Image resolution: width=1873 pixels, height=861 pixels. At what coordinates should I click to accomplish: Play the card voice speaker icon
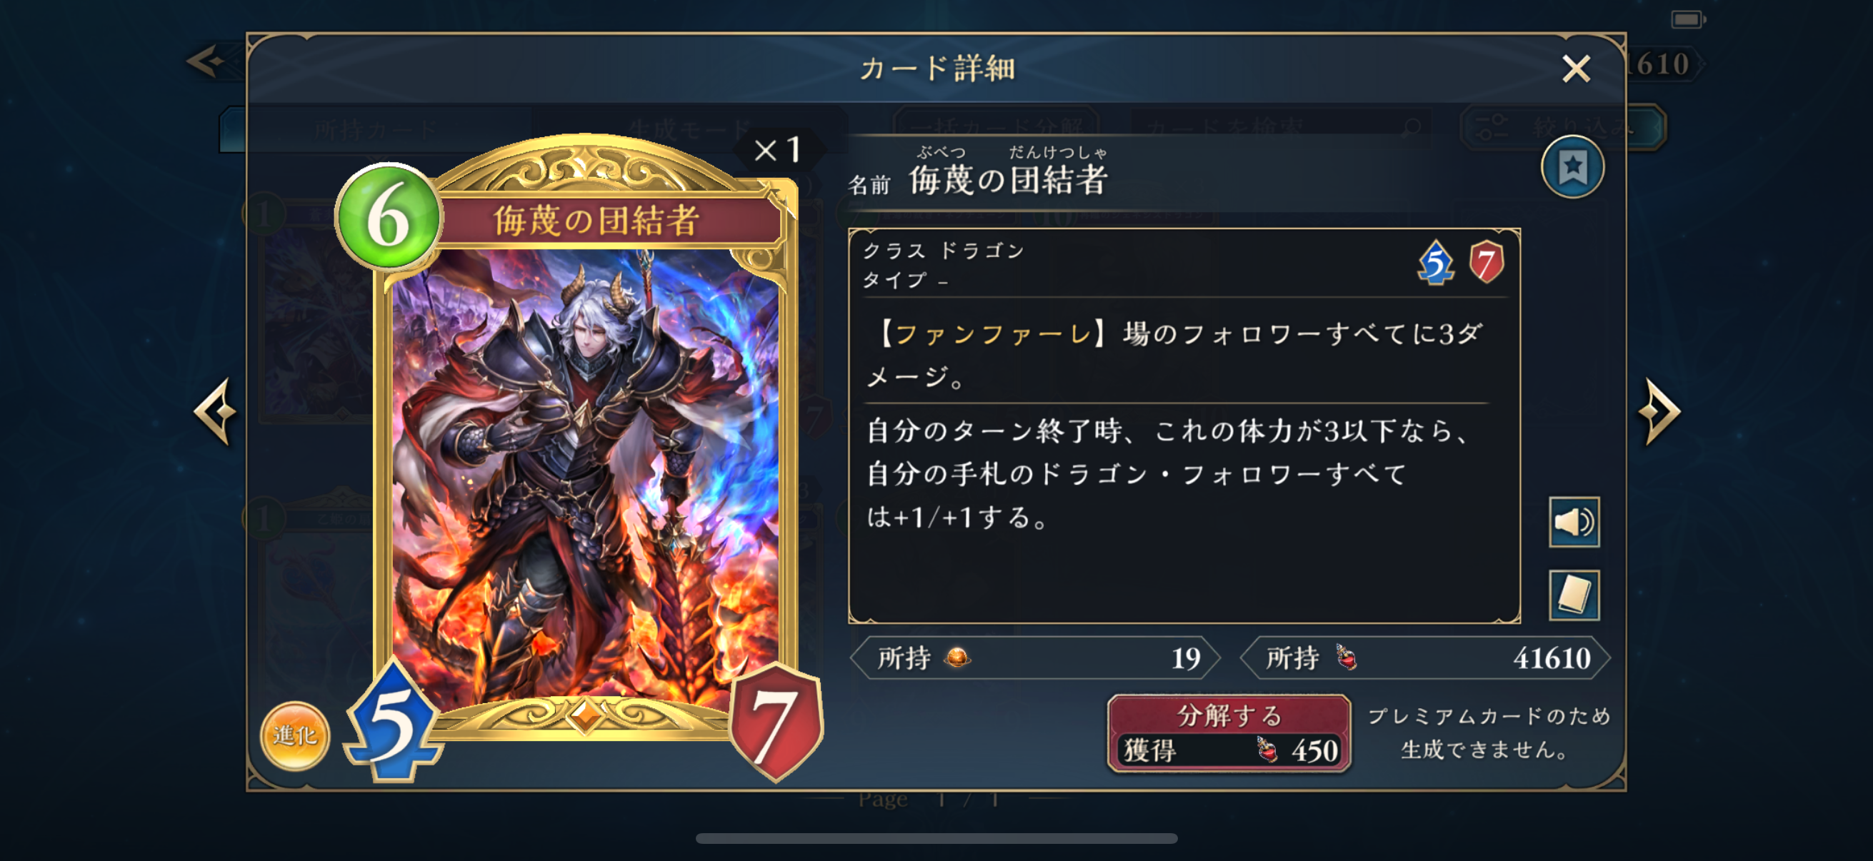click(x=1574, y=522)
